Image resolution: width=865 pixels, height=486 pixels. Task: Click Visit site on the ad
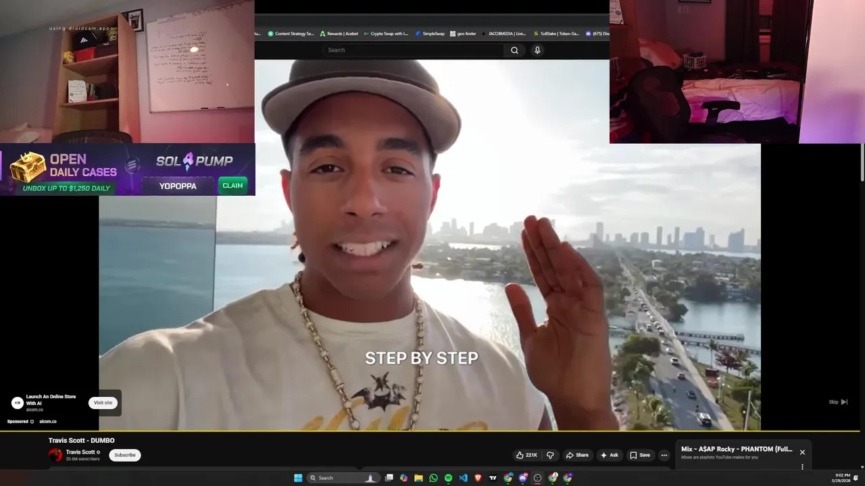pyautogui.click(x=103, y=403)
